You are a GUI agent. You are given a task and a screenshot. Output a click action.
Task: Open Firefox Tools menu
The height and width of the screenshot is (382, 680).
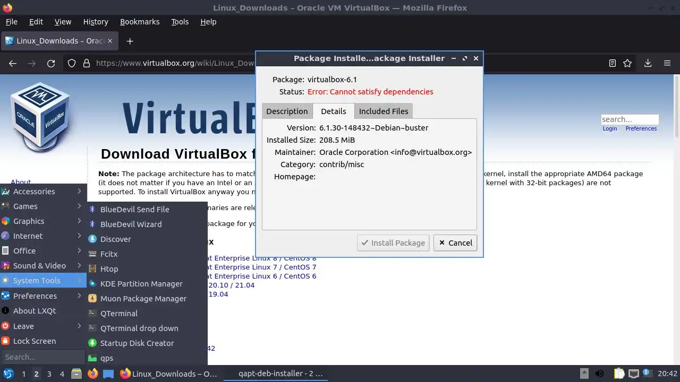[x=180, y=22]
